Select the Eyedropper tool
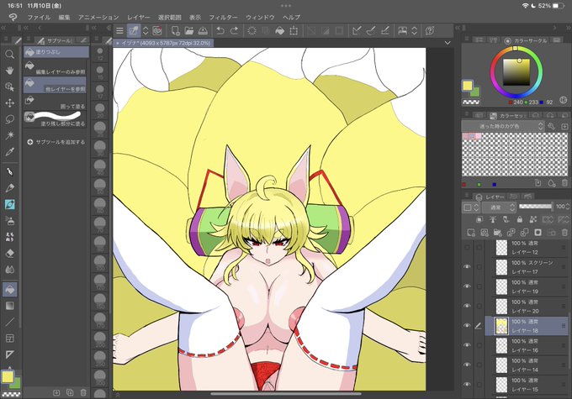 [x=10, y=151]
